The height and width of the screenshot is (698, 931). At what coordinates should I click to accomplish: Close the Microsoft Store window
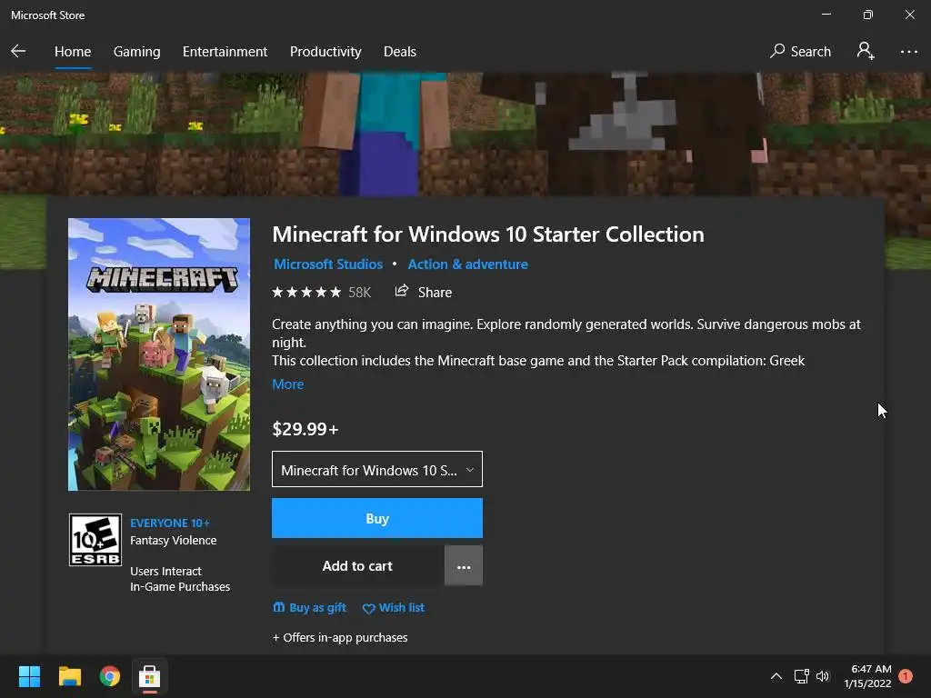tap(909, 15)
